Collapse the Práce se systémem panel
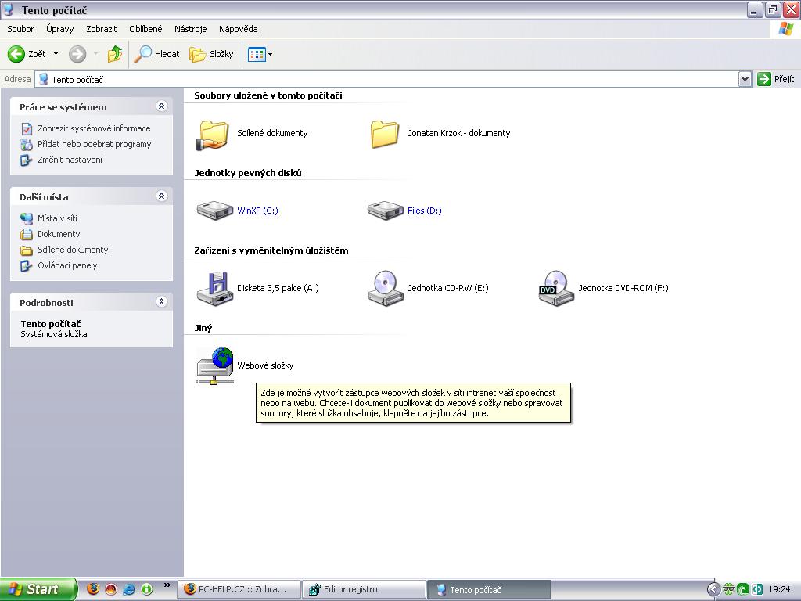The image size is (801, 601). click(x=162, y=106)
